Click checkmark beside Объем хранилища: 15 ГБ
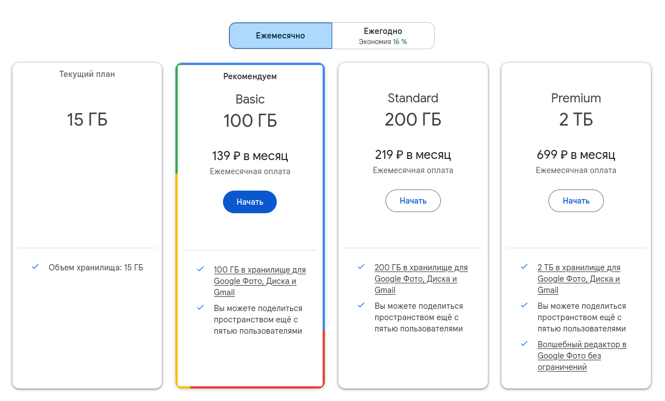665x401 pixels. pos(35,267)
